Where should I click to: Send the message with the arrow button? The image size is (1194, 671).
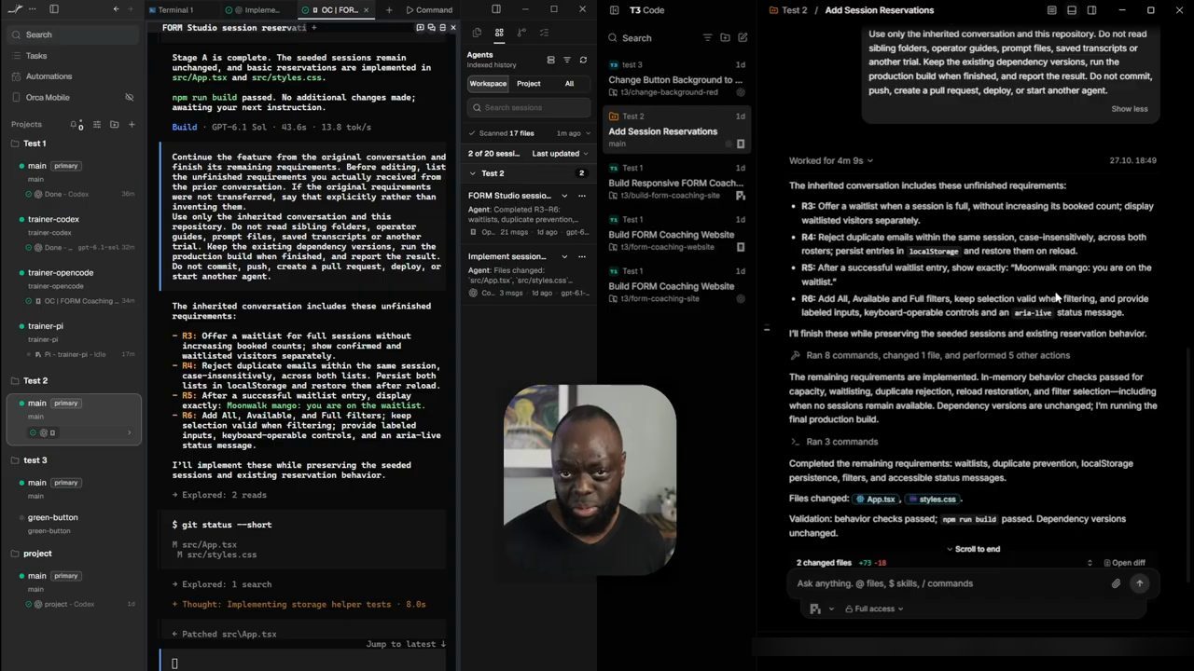[x=1139, y=583]
